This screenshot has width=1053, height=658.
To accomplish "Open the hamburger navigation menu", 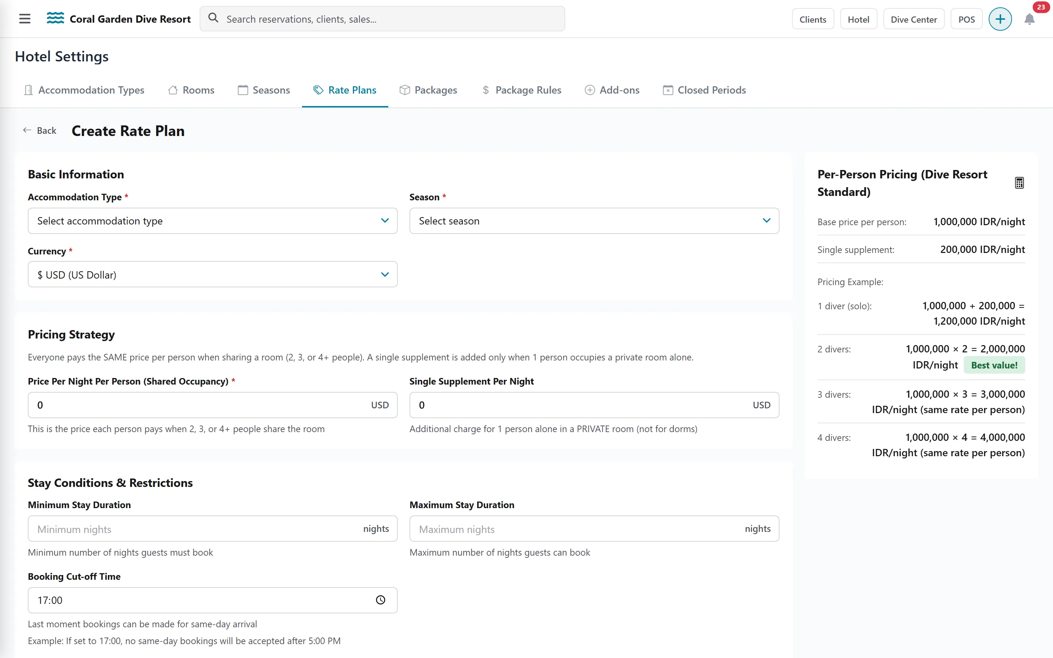I will (25, 19).
